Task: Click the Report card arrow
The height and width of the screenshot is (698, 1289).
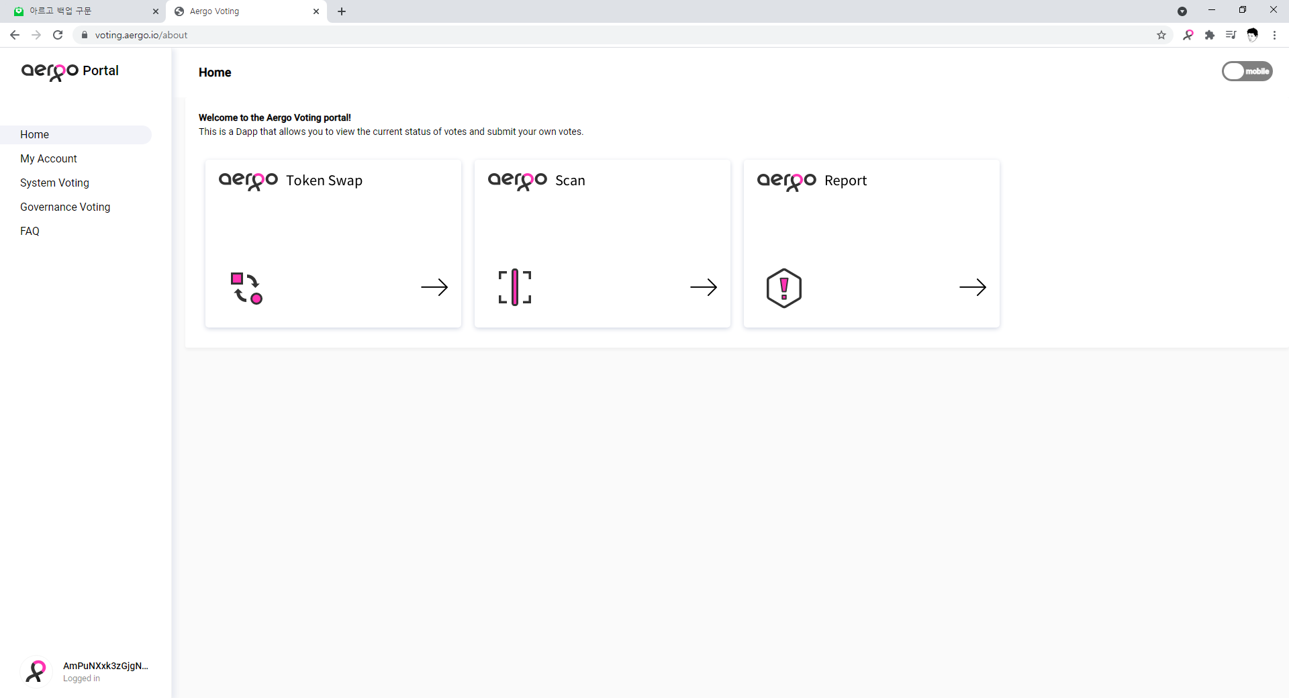Action: pyautogui.click(x=973, y=287)
